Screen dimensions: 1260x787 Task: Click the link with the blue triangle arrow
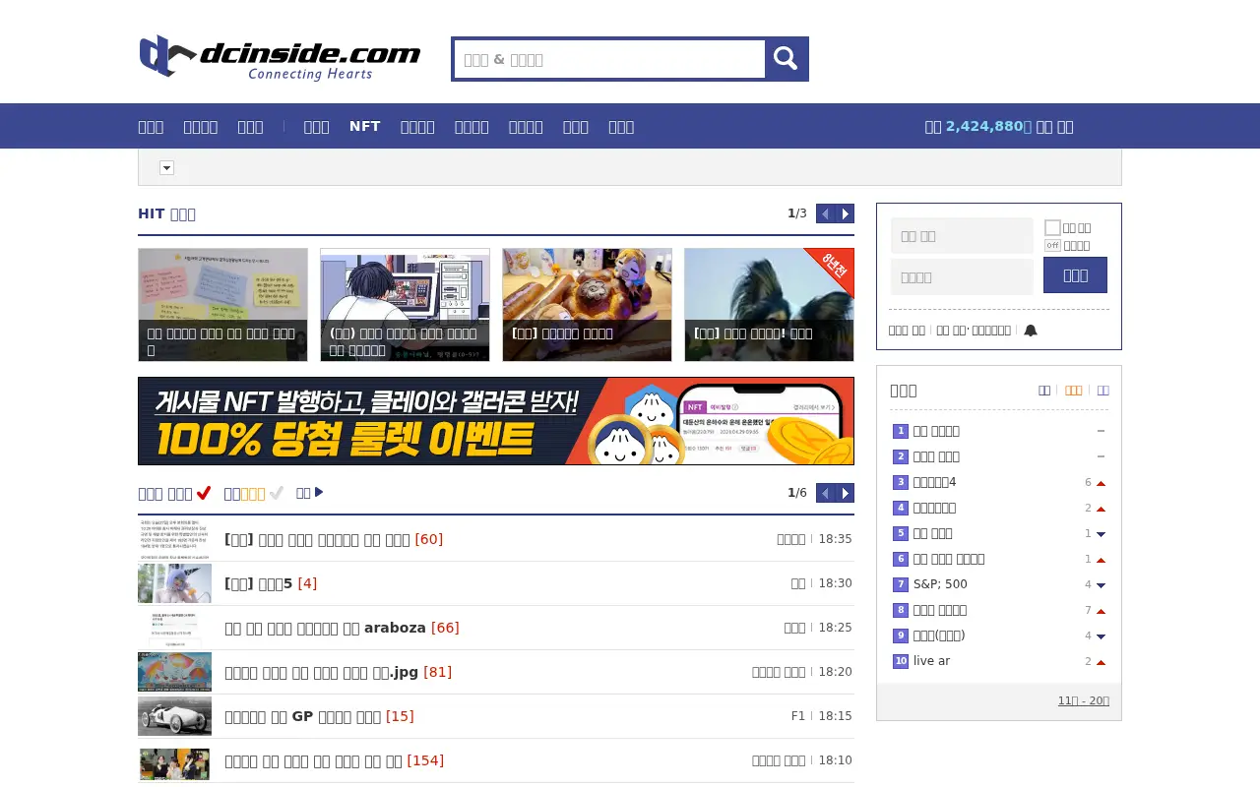point(309,493)
